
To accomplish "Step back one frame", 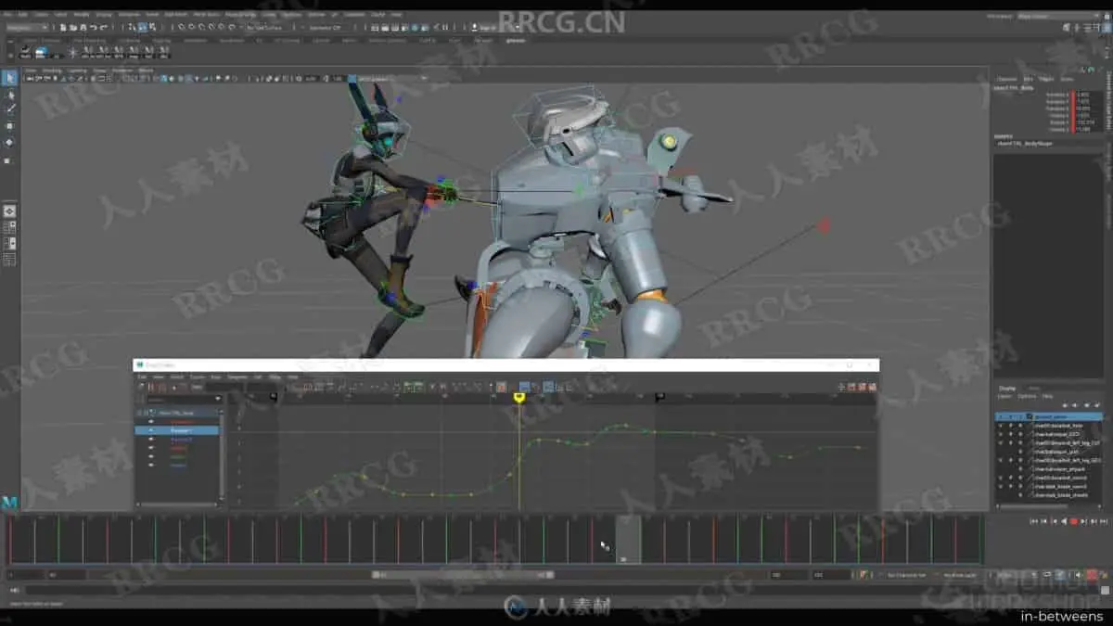I will [x=1043, y=521].
